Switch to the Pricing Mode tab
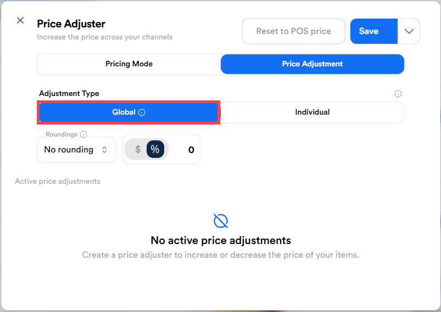 129,64
